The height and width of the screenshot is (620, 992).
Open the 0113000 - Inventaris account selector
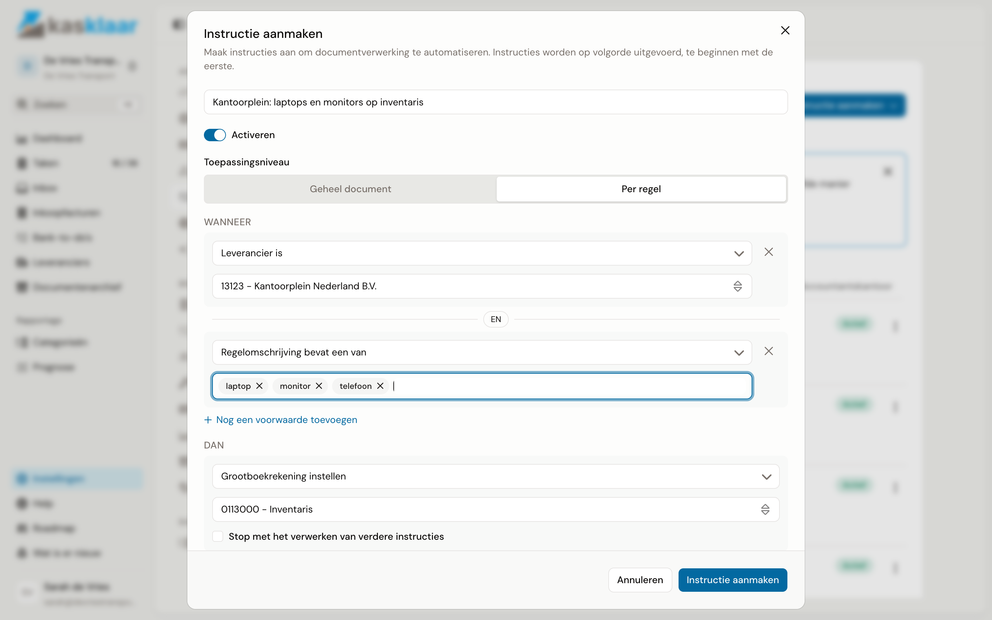(x=496, y=509)
